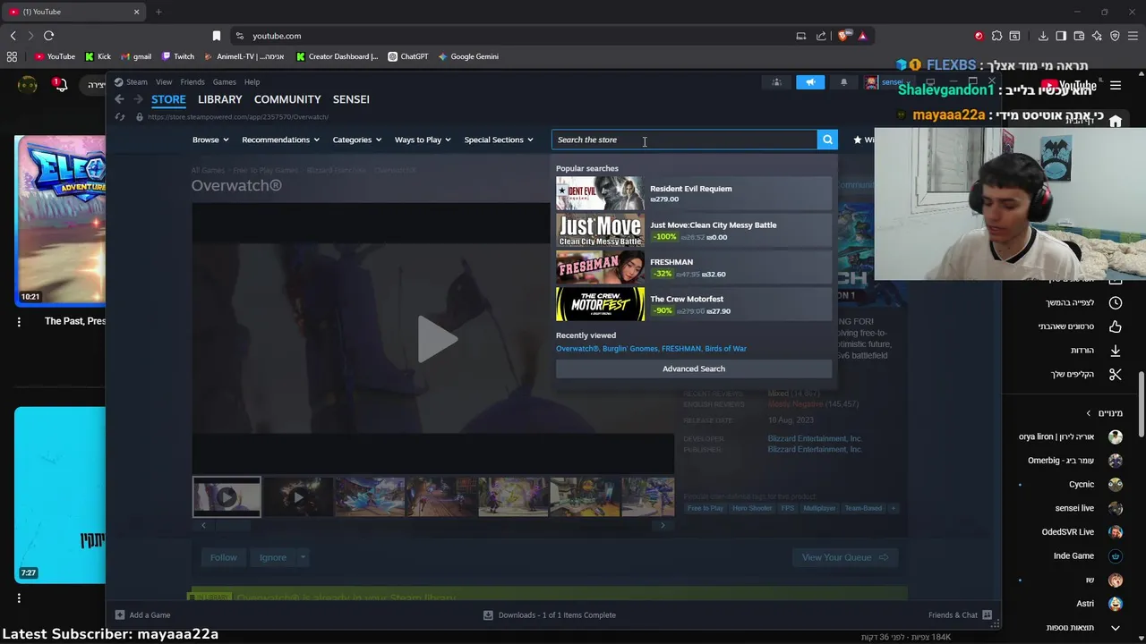1146x644 pixels.
Task: Go back using Steam's back arrow
Action: [119, 99]
